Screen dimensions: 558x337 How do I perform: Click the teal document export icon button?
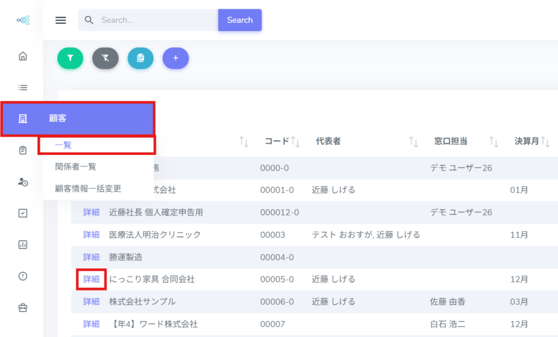click(141, 58)
